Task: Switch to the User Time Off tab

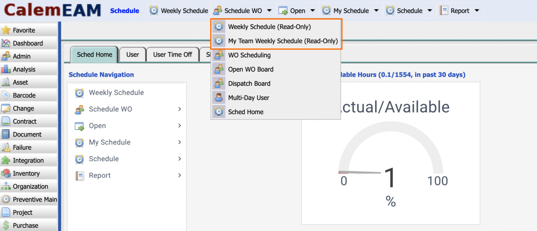Action: pos(172,54)
